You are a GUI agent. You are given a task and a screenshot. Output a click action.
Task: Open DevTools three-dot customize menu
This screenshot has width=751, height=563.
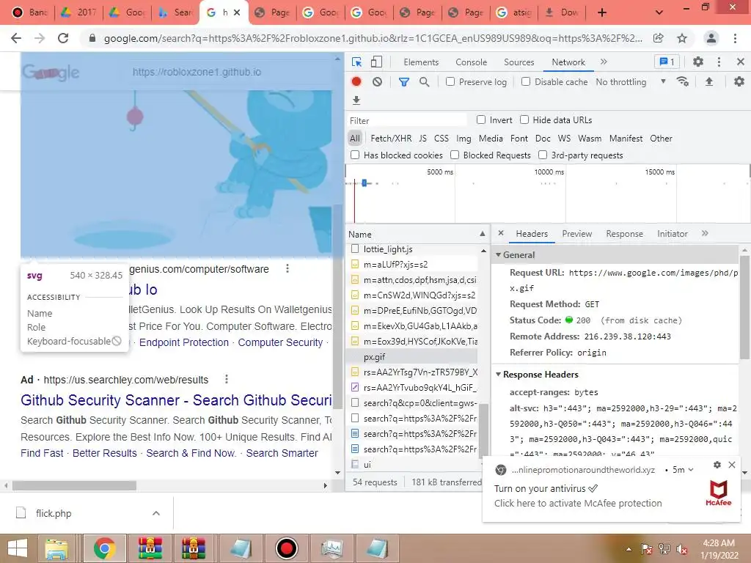pyautogui.click(x=719, y=62)
